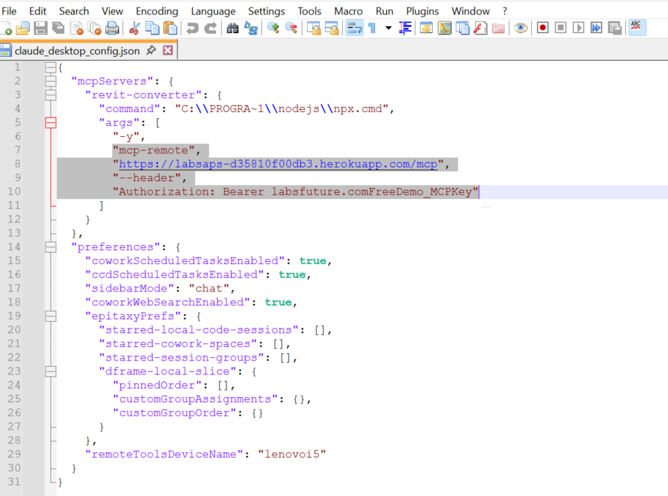Follow the labsaps herokuapp.com/mcp URL
Image resolution: width=668 pixels, height=496 pixels.
[278, 164]
